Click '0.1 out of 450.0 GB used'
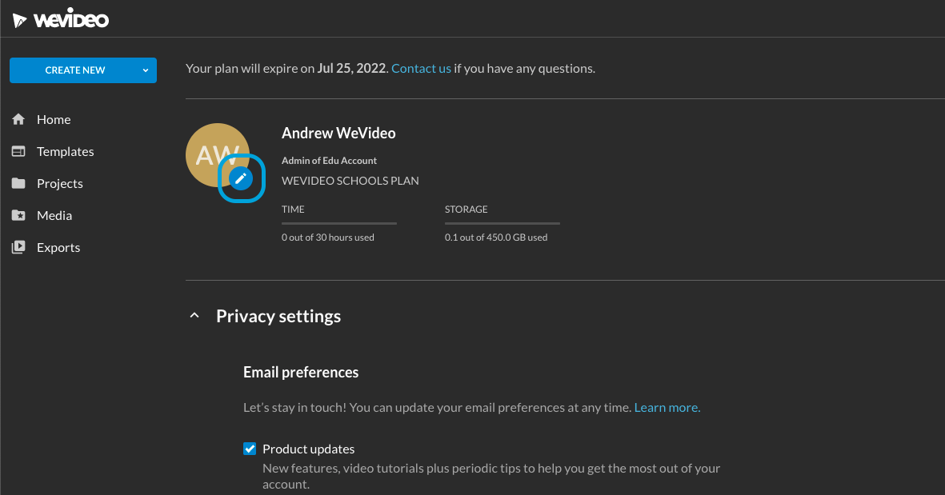This screenshot has height=495, width=945. (x=496, y=238)
